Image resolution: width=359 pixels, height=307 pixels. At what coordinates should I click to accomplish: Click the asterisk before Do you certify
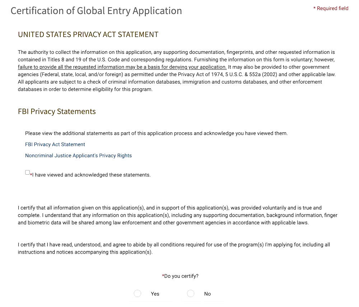[x=163, y=276]
